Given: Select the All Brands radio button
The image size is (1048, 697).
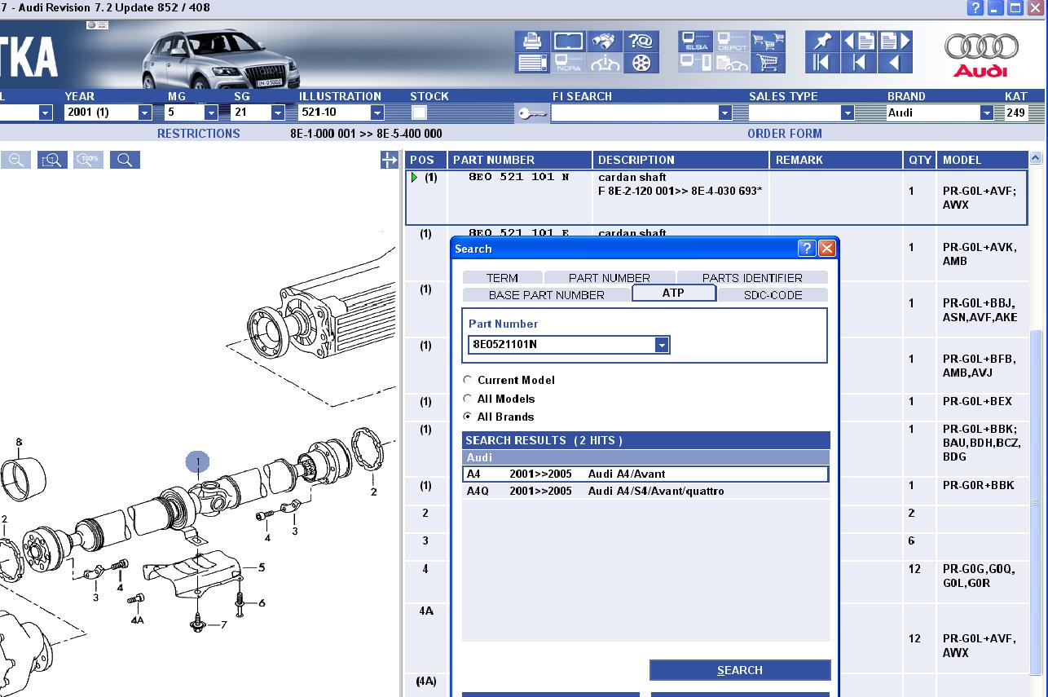Looking at the screenshot, I should (467, 417).
